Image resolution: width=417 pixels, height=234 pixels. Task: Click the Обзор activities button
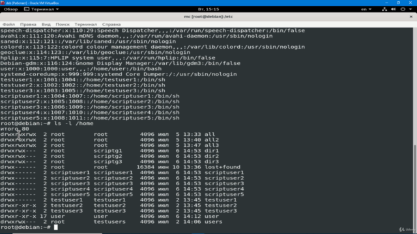tap(10, 9)
